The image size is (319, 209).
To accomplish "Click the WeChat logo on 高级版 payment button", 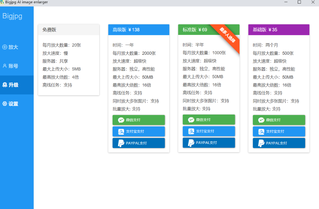I will pos(121,120).
